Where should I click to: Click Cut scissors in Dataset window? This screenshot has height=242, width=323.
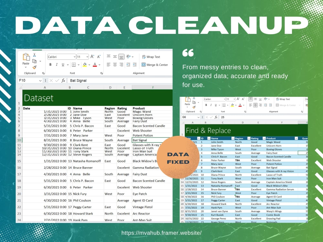tap(35, 55)
